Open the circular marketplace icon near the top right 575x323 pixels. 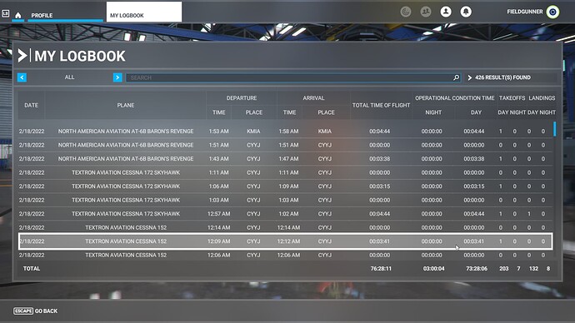(406, 12)
